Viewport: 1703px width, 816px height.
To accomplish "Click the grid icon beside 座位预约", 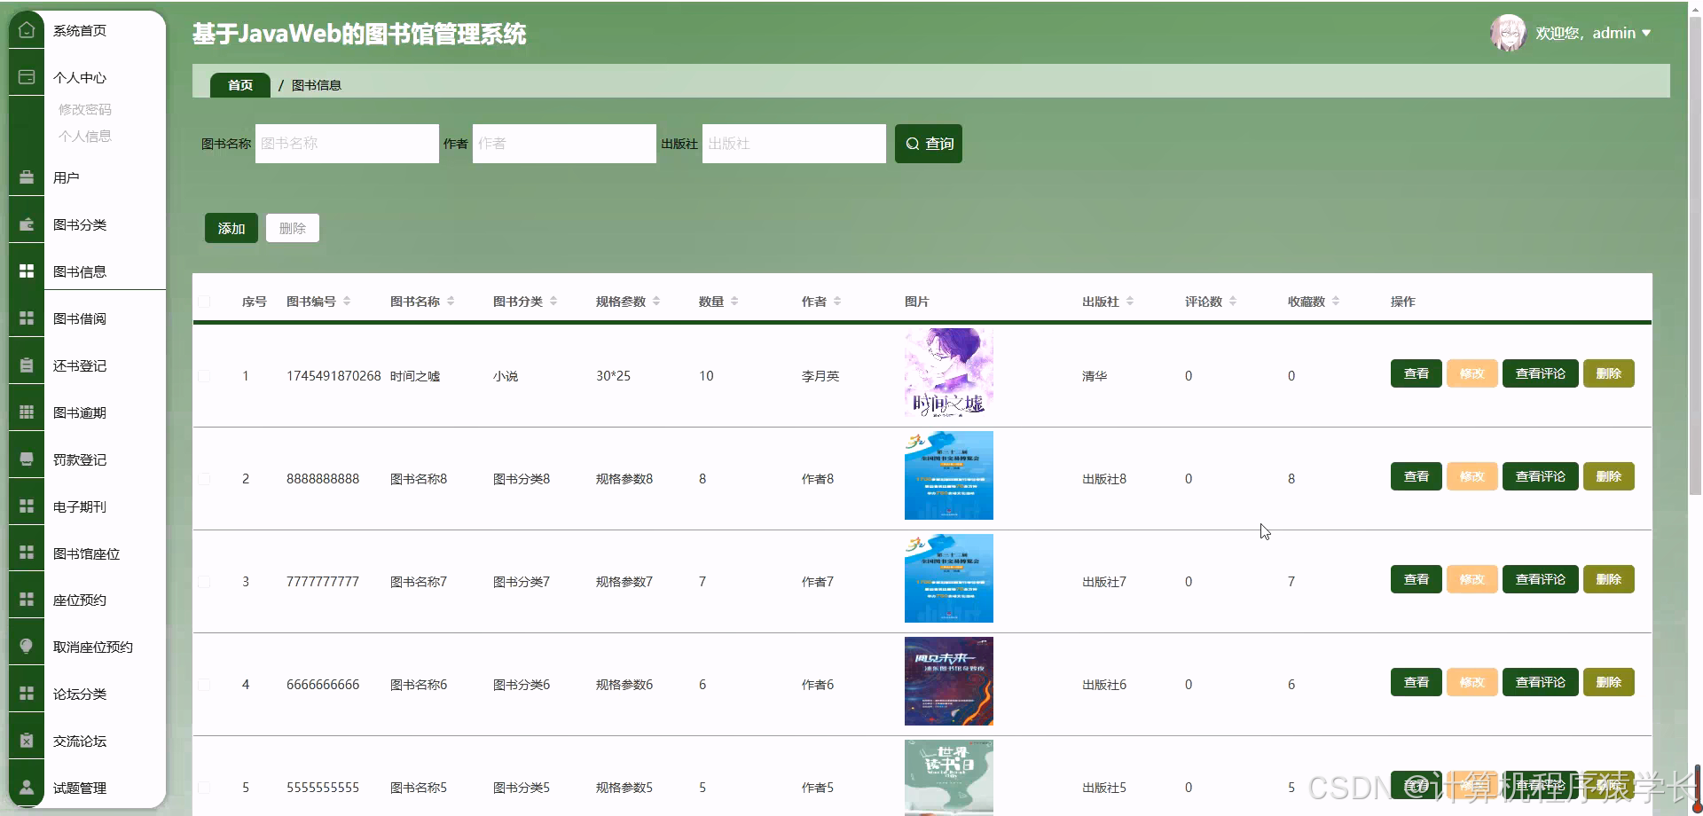I will (27, 600).
